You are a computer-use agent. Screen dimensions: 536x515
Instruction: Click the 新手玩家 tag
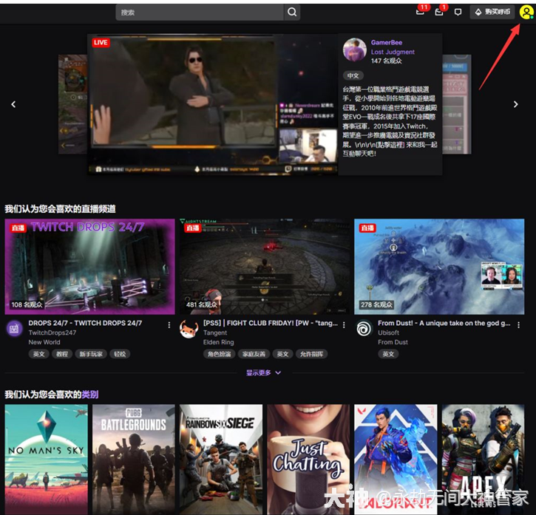(x=91, y=354)
